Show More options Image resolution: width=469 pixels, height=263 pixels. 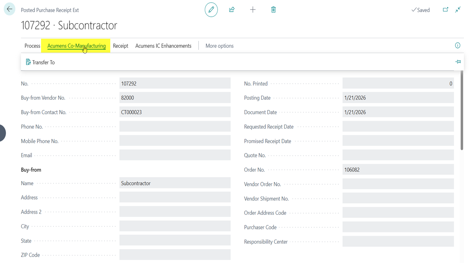tap(219, 46)
